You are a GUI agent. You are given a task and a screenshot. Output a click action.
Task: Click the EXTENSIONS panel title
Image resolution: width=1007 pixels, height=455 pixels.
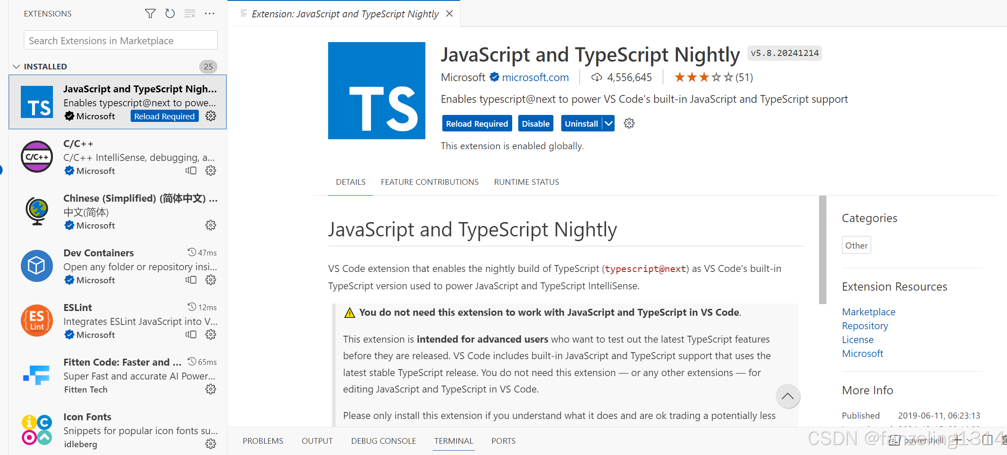coord(48,14)
